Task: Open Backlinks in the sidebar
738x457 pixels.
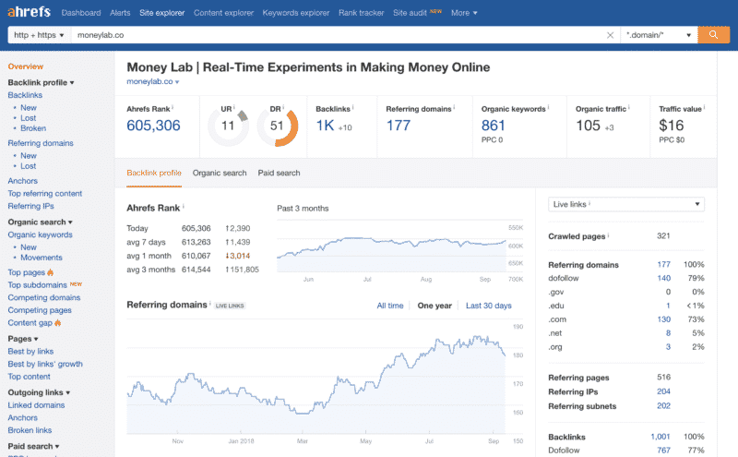Action: (x=25, y=95)
